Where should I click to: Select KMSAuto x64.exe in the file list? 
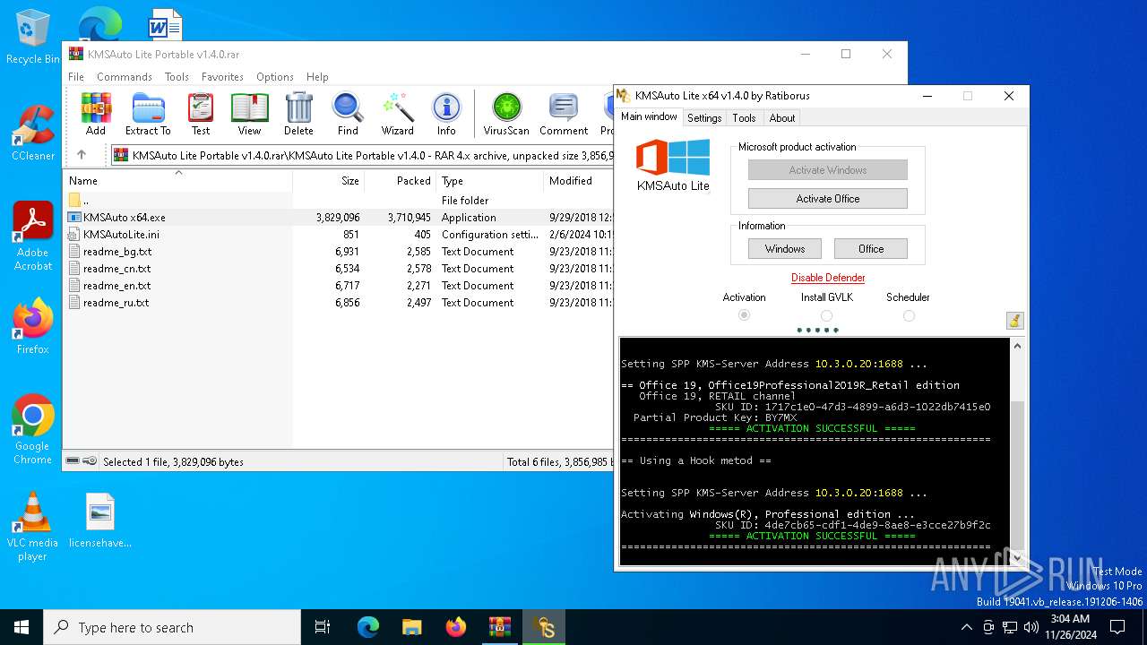pyautogui.click(x=338, y=218)
